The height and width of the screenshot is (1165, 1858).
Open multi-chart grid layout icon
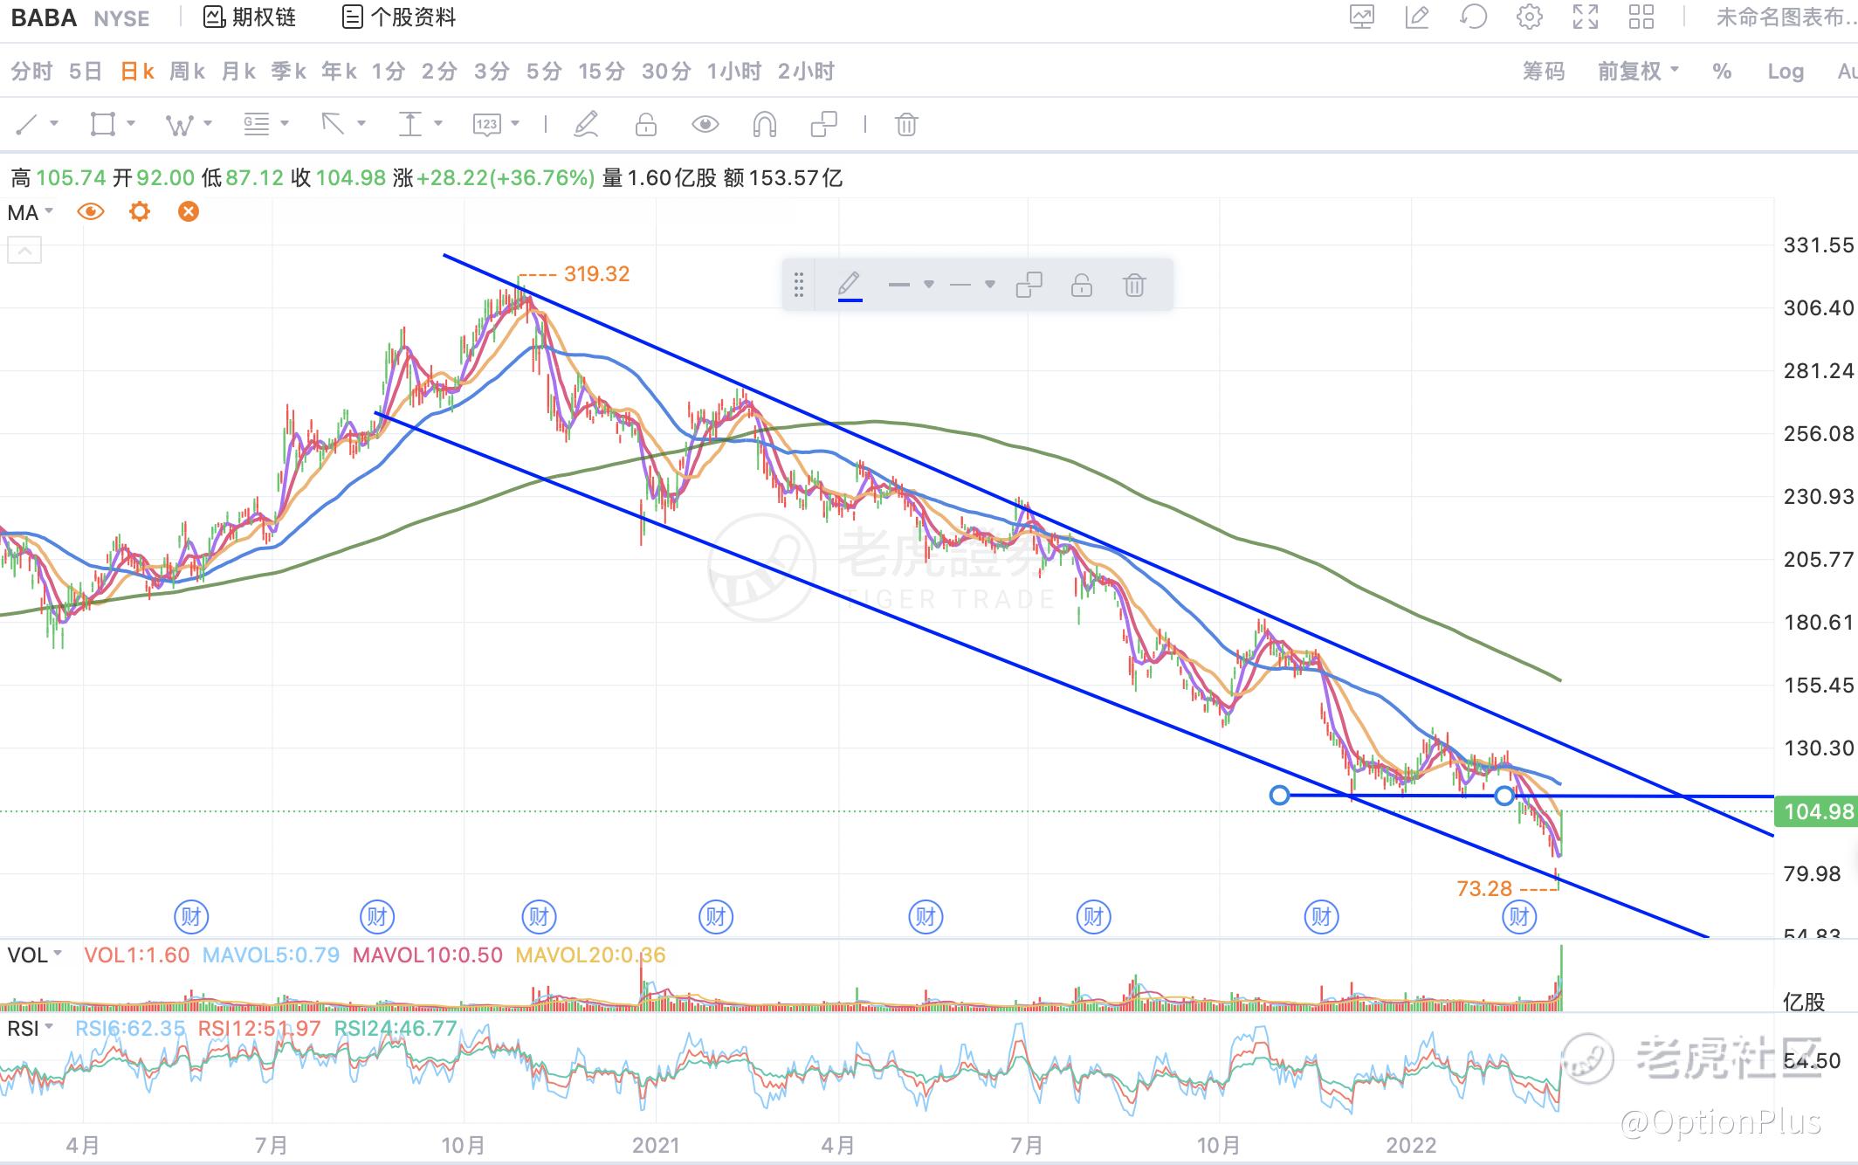[x=1641, y=17]
